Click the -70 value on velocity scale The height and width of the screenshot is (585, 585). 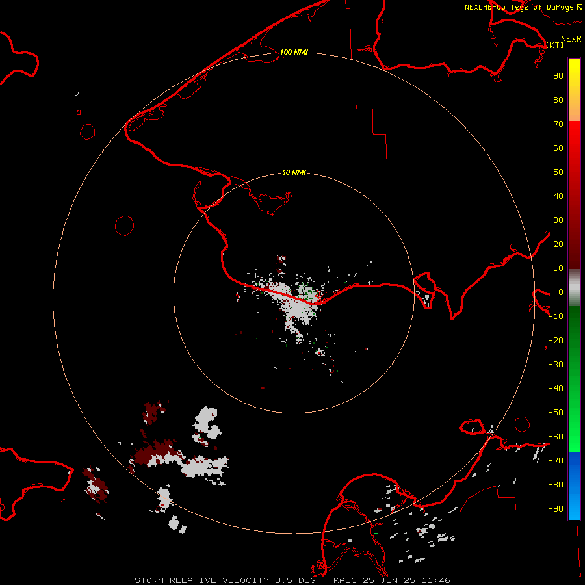[x=556, y=461]
